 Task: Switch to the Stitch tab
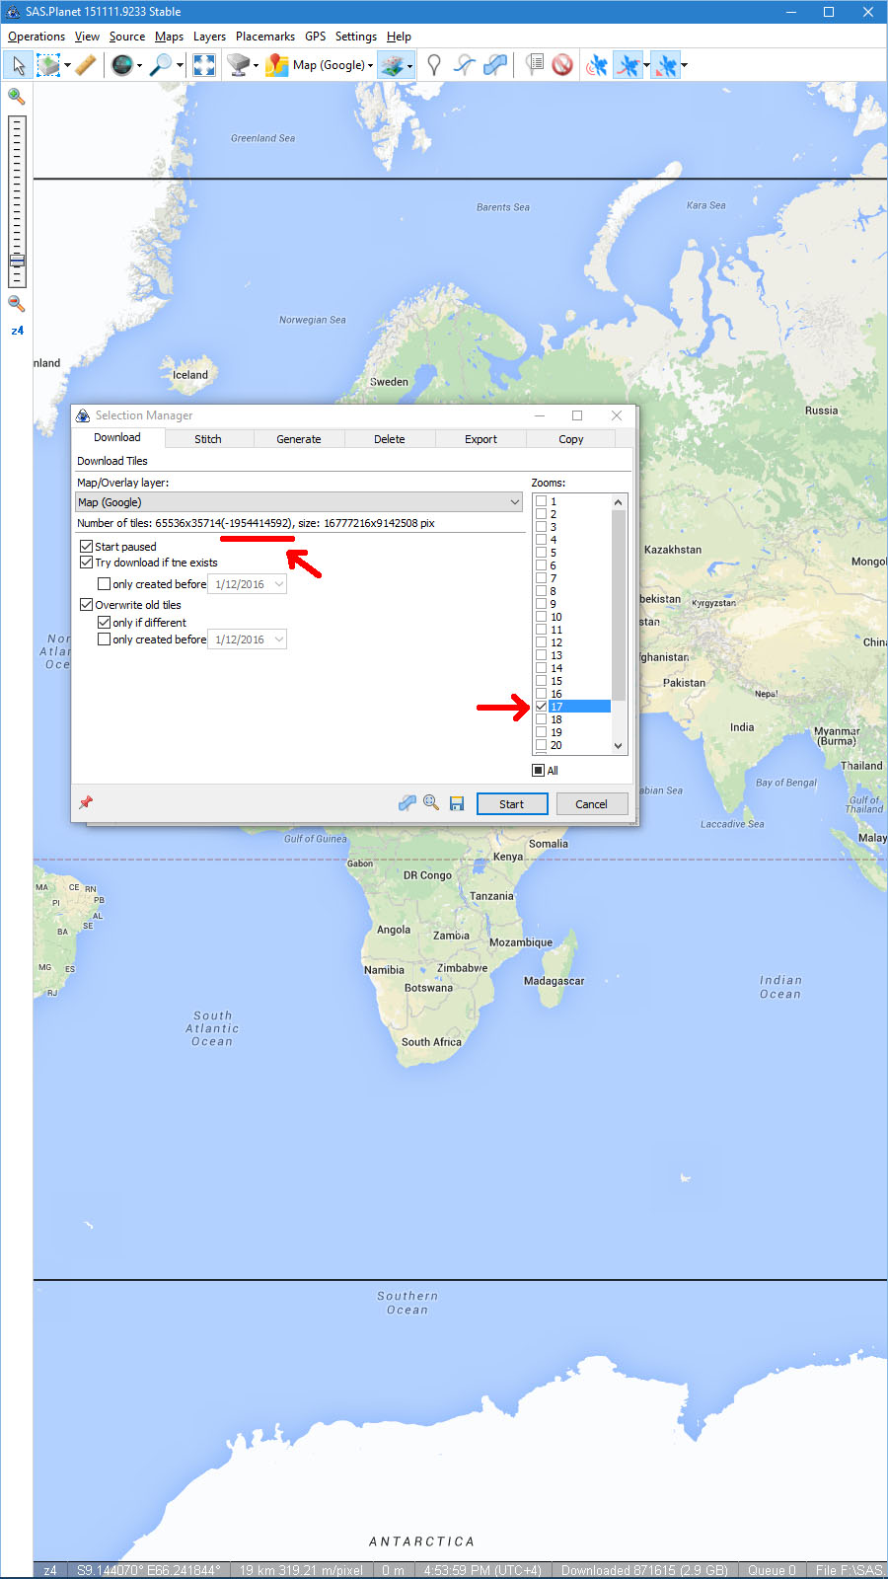[208, 439]
